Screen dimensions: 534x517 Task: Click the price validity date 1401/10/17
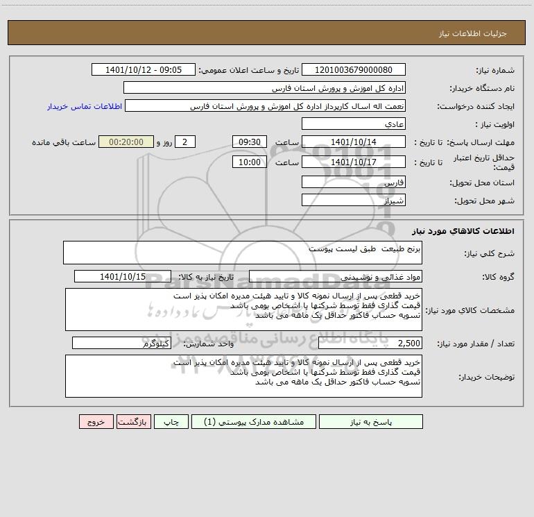(354, 162)
